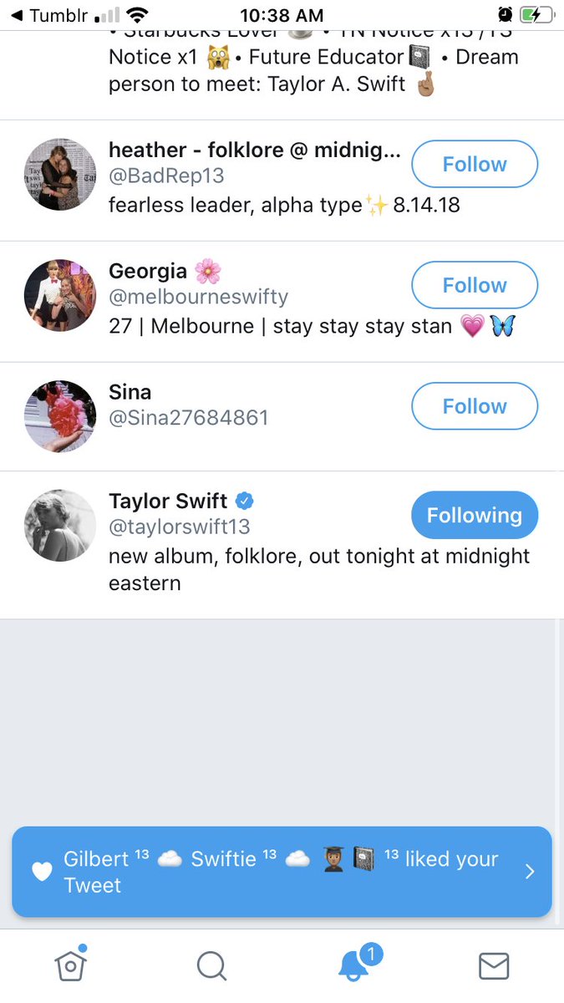
Task: Open the Search magnifier tab
Action: click(211, 966)
